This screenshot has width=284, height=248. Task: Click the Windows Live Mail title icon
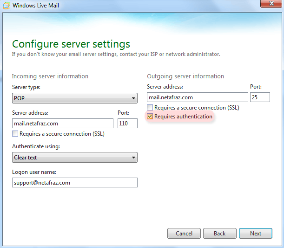(7, 6)
